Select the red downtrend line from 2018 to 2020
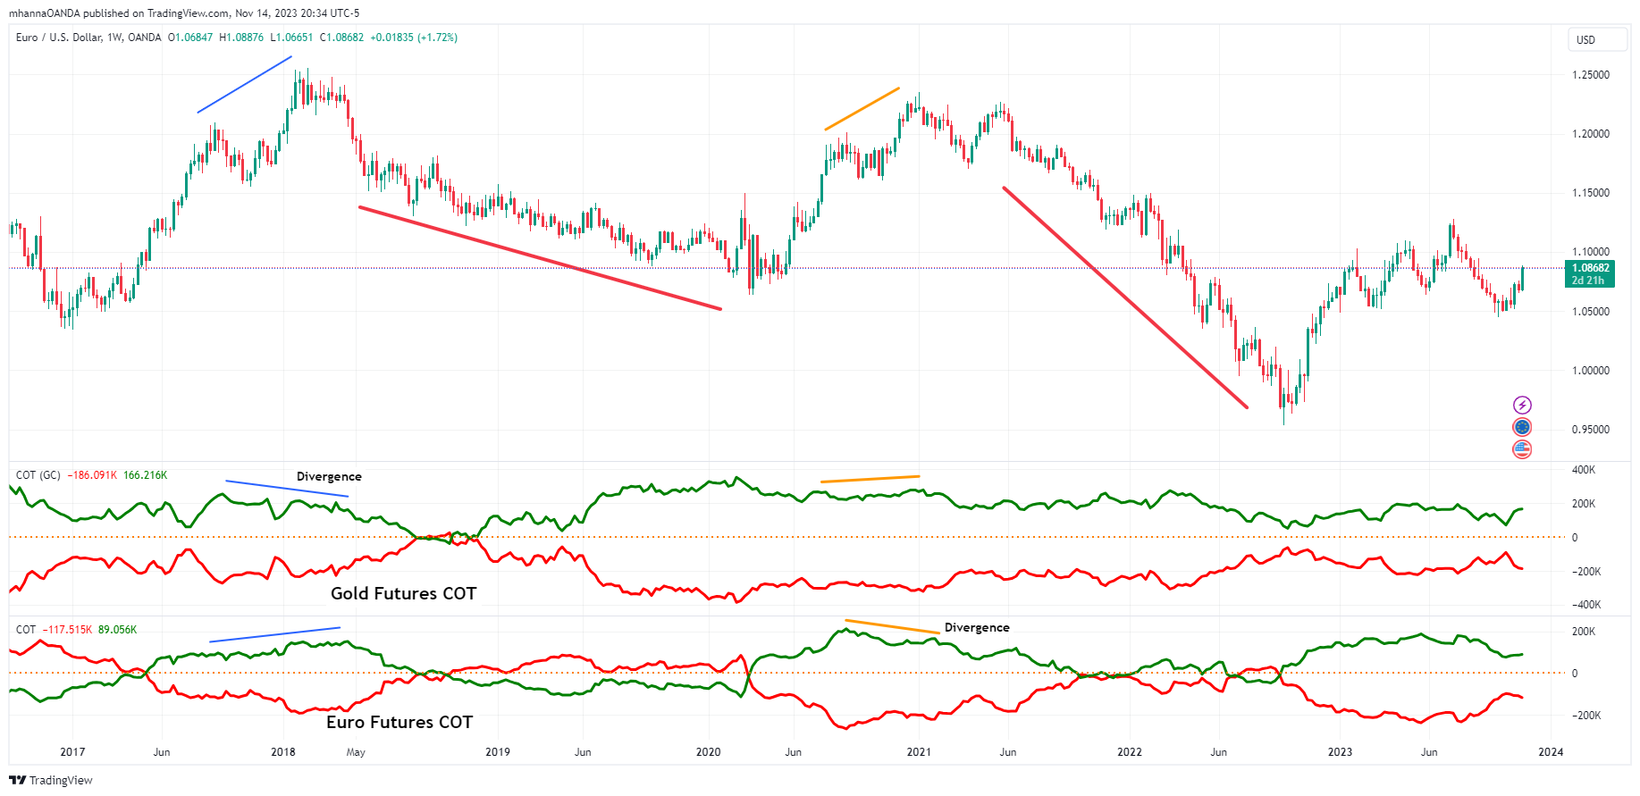 point(540,258)
